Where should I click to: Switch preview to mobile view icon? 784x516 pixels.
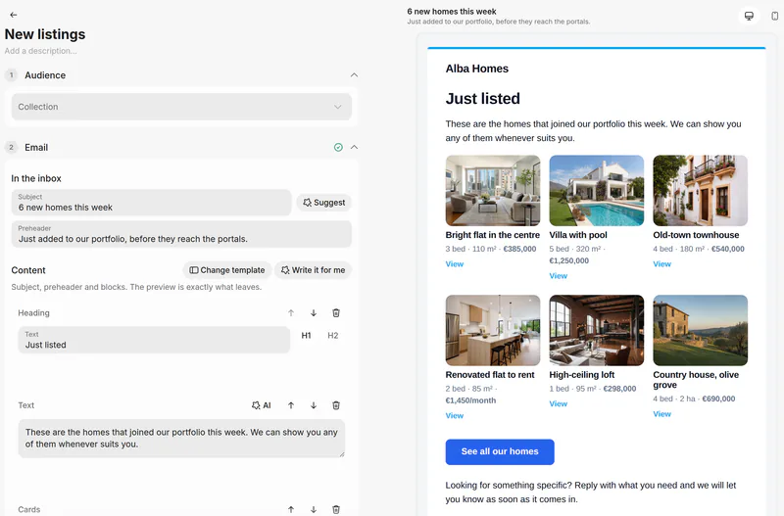tap(774, 16)
